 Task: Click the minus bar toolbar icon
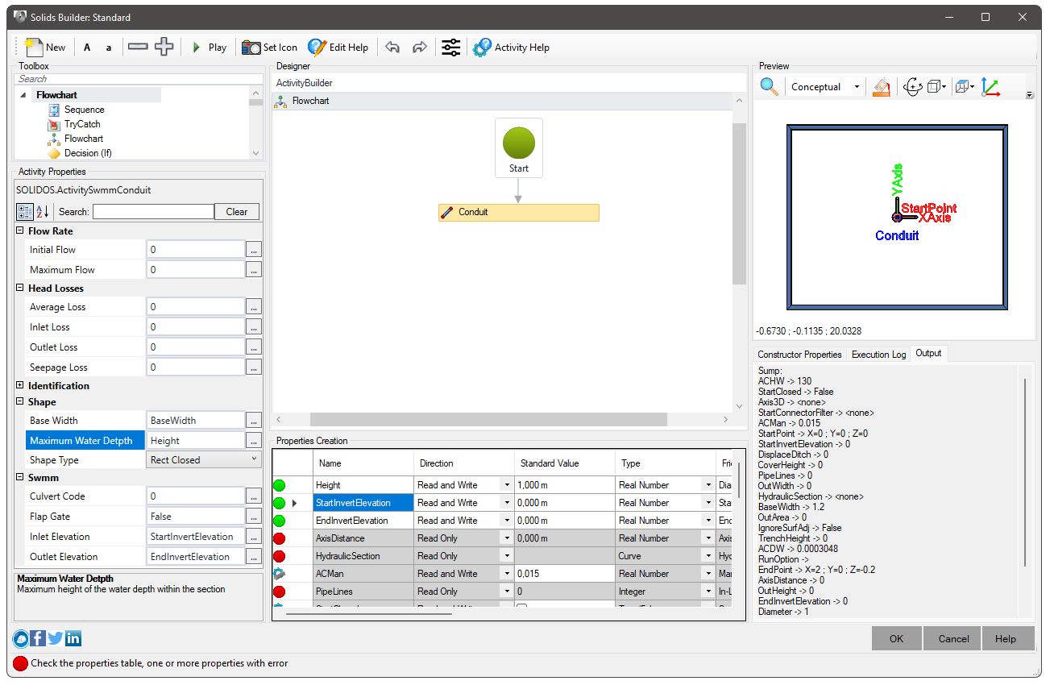click(138, 47)
